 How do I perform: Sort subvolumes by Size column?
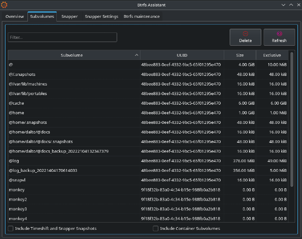click(240, 55)
